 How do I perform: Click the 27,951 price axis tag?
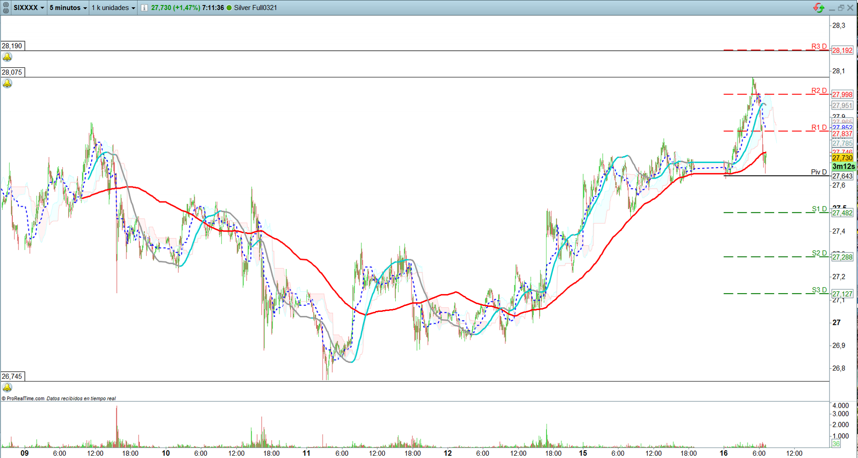point(842,105)
